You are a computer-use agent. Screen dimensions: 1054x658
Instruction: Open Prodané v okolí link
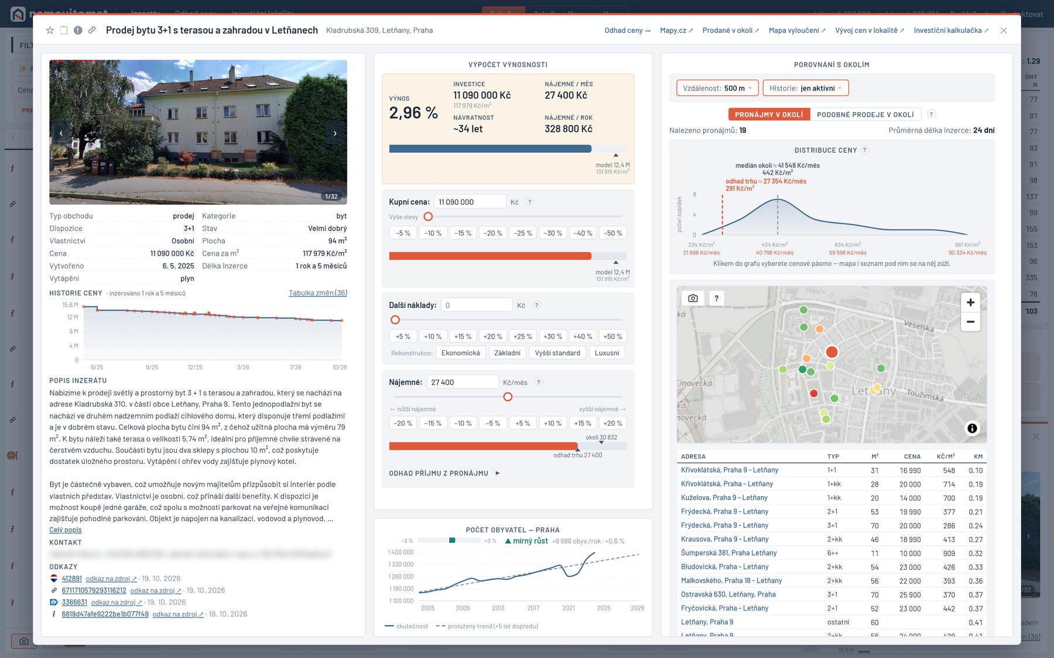pos(731,30)
